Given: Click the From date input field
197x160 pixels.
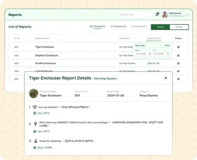Looking at the screenshot, I should pyautogui.click(x=144, y=54).
